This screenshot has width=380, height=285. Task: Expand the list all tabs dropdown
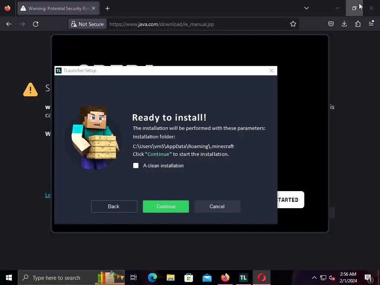coord(306,8)
